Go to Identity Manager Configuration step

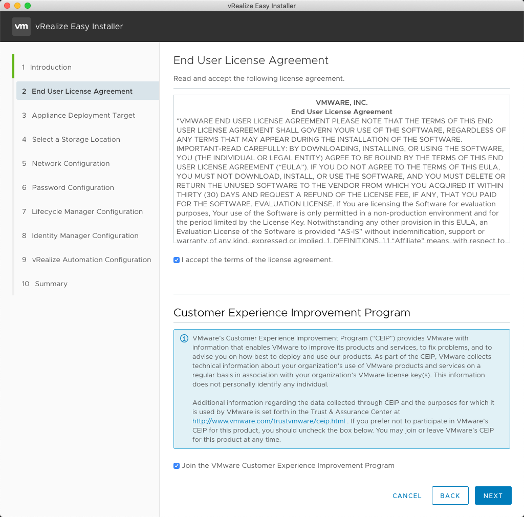coord(85,235)
